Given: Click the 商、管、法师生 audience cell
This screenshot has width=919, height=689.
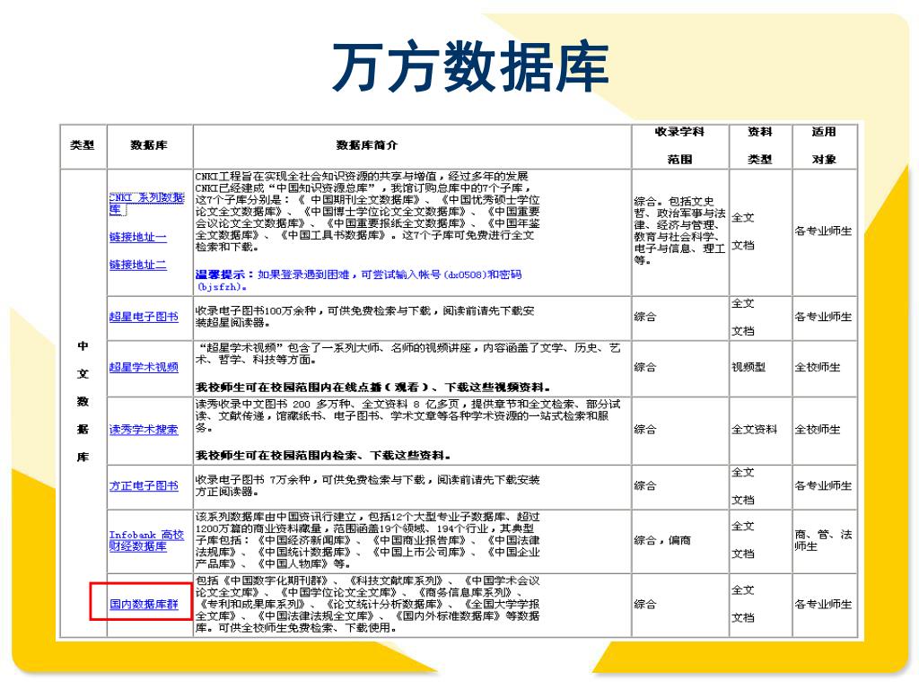Looking at the screenshot, I should tap(824, 540).
